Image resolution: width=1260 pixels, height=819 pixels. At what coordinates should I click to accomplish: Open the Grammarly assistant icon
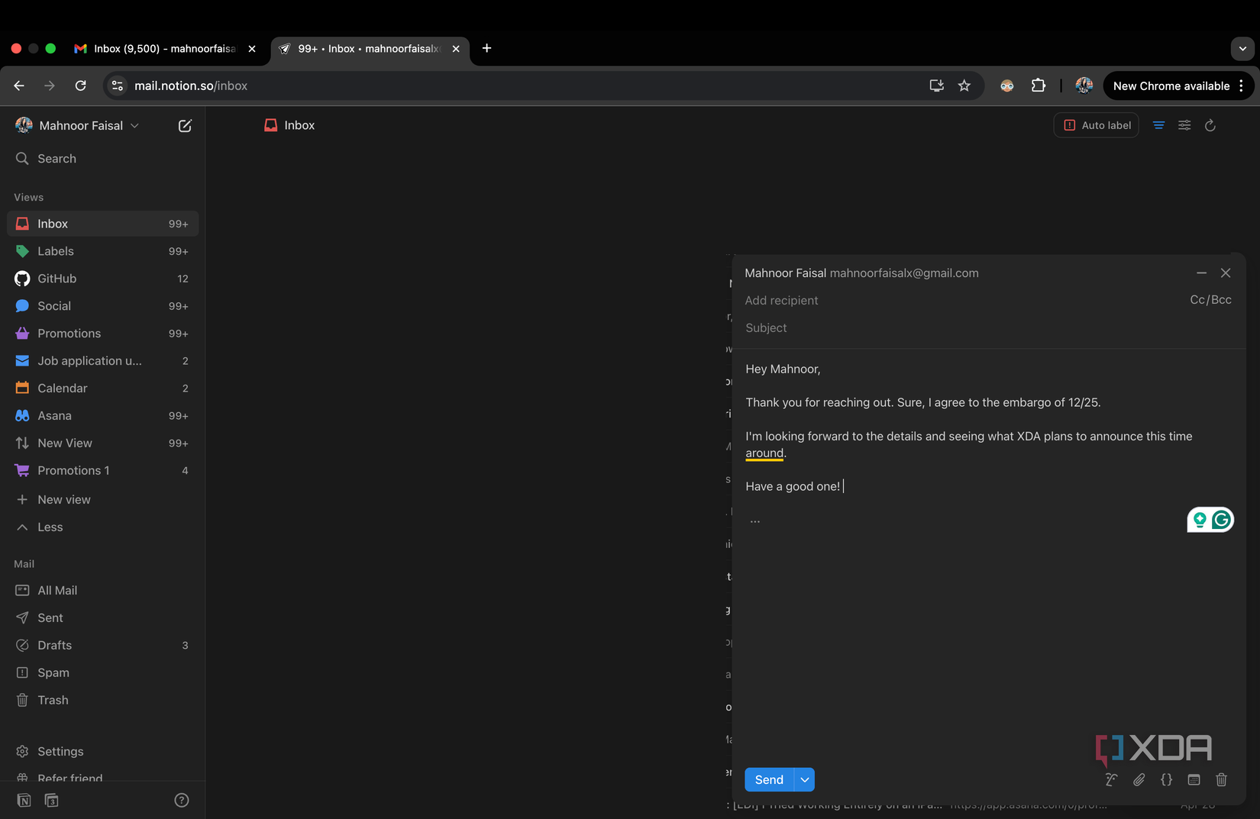coord(1219,519)
